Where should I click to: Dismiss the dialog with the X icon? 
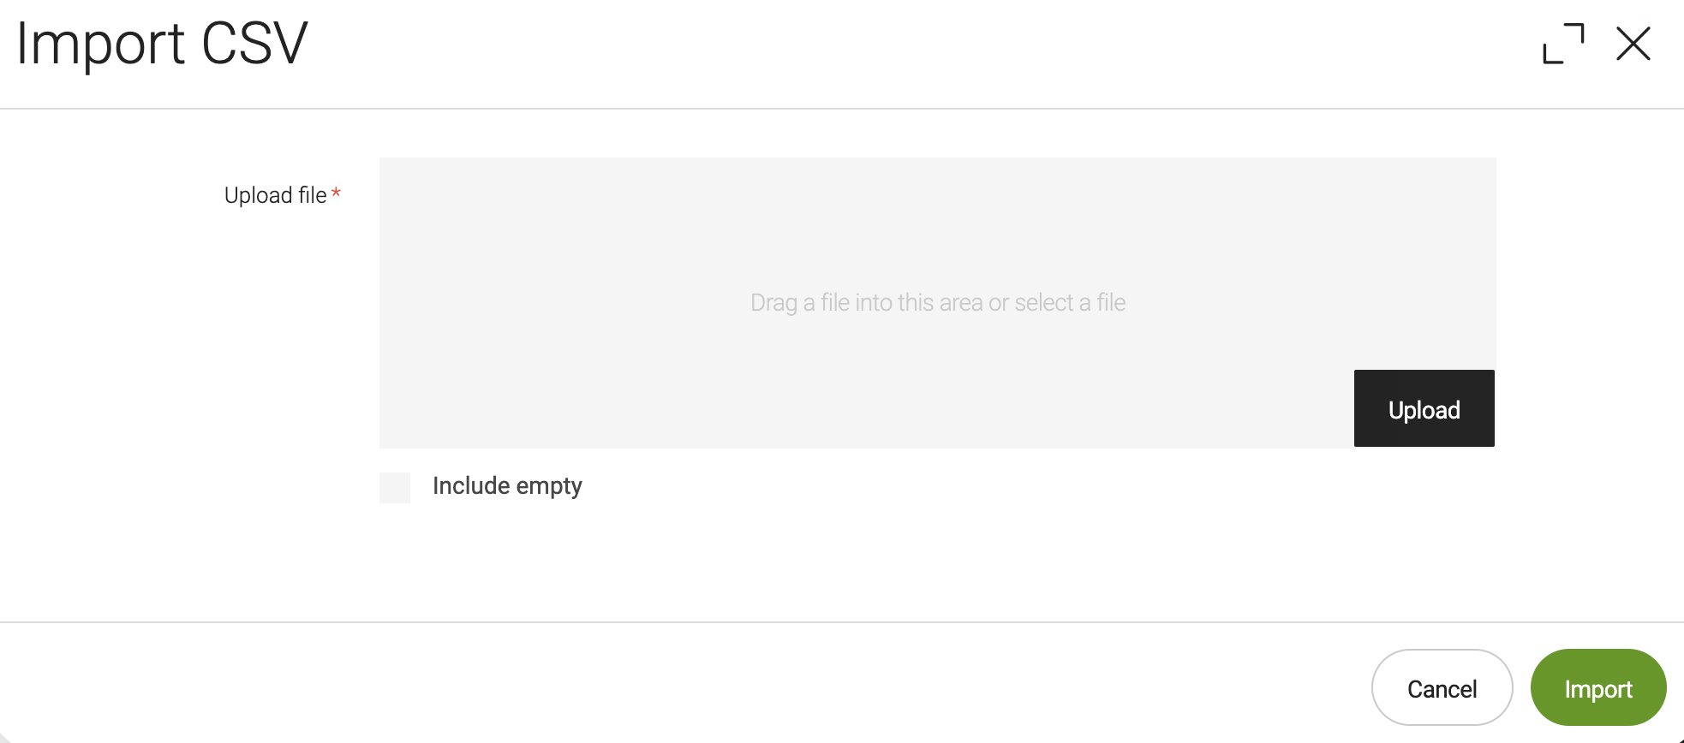[x=1633, y=44]
